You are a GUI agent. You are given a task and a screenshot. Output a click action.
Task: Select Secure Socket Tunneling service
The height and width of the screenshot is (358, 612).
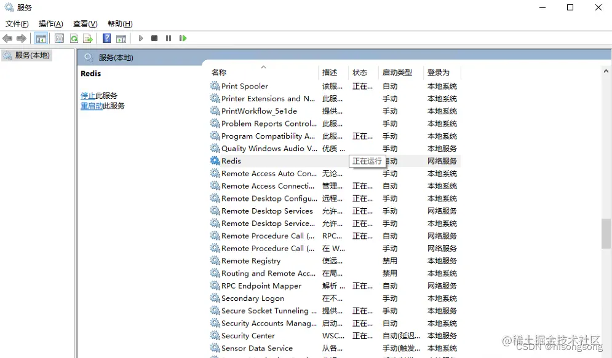tap(269, 311)
